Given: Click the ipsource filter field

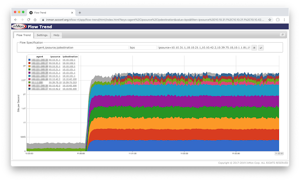Looking at the screenshot, I should [204, 47].
